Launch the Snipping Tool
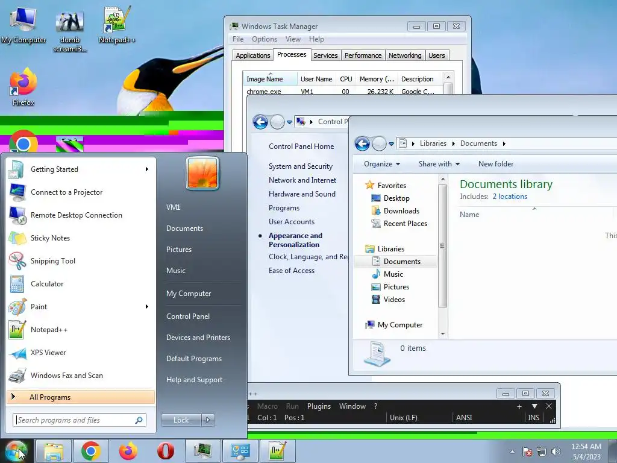617x463 pixels. coord(81,260)
